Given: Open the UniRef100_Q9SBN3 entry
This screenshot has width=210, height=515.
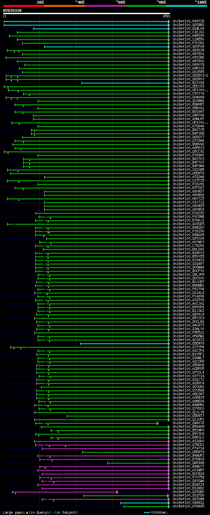Looking at the screenshot, I should [x=188, y=25].
